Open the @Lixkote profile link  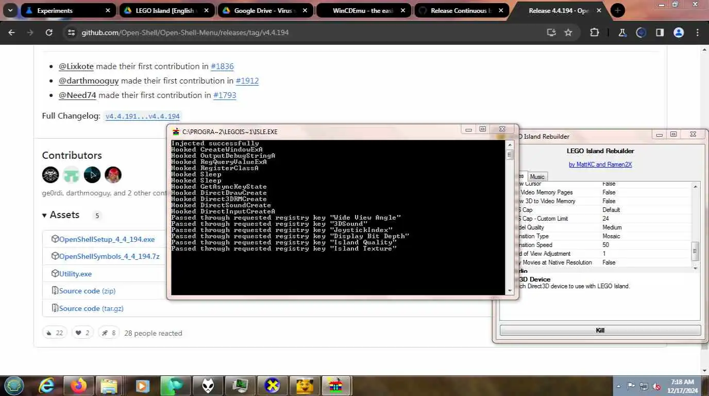click(x=76, y=66)
